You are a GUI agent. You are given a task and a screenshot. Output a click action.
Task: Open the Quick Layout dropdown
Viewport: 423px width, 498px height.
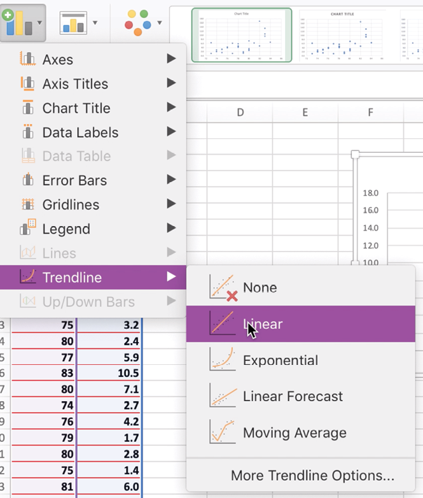[x=79, y=24]
